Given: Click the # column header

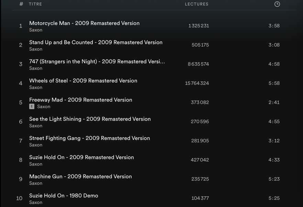Looking at the screenshot, I should 21,4.
